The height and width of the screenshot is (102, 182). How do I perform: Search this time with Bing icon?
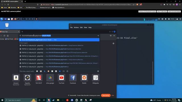click(x=45, y=71)
